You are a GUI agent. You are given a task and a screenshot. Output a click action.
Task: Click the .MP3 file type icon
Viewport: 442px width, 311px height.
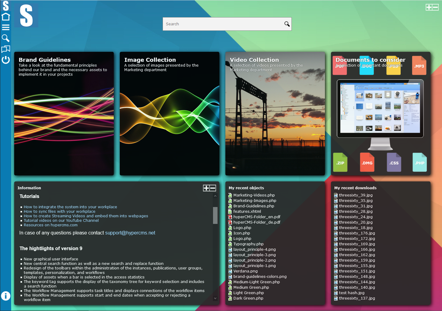click(x=419, y=65)
